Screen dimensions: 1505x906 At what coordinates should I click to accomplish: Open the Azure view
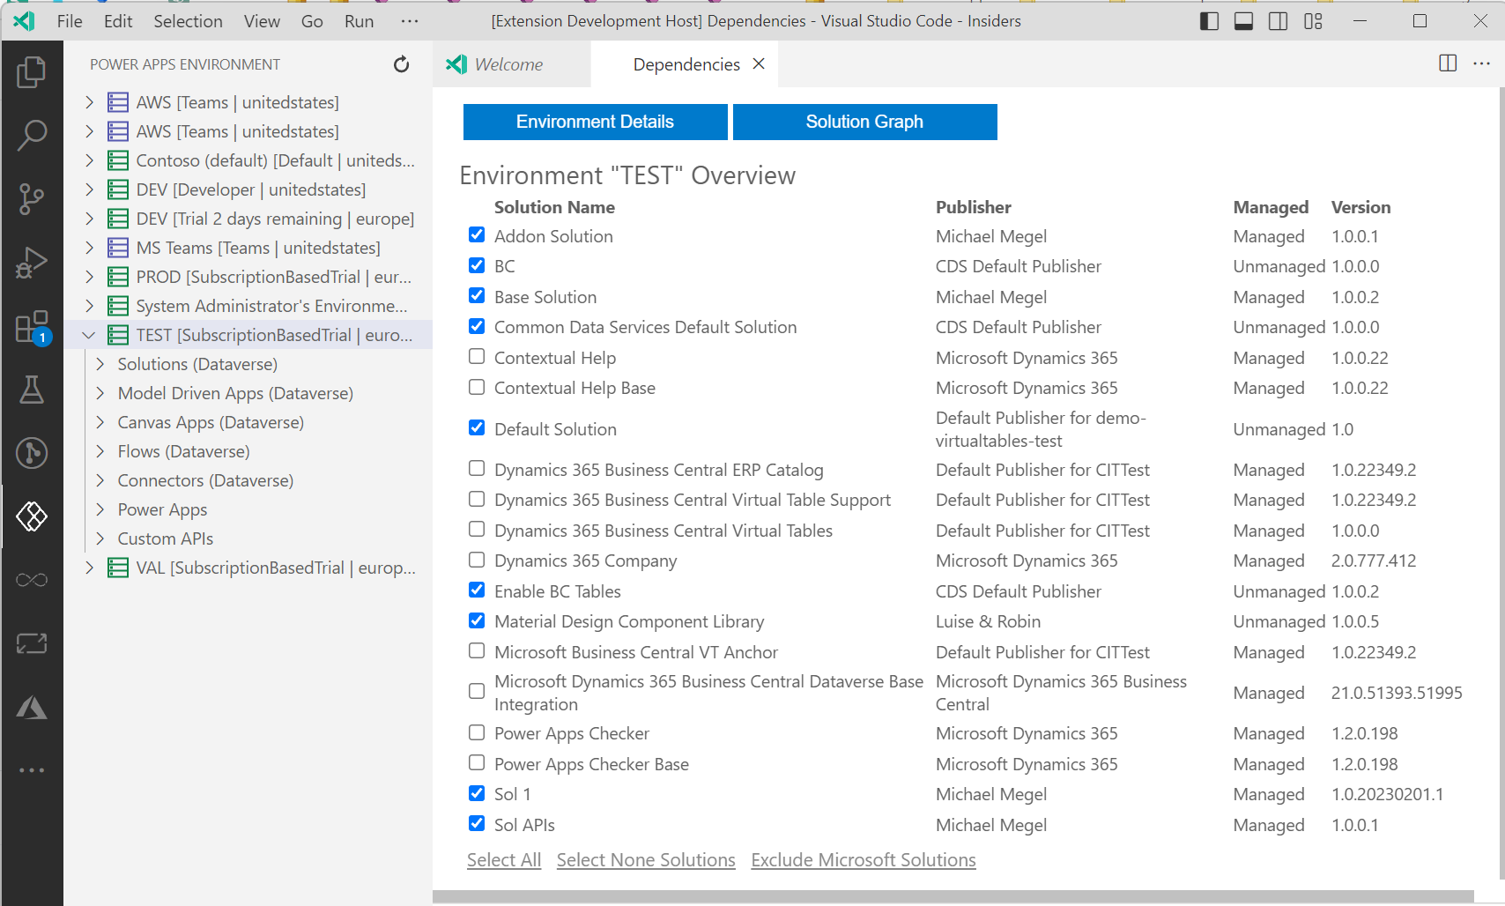point(32,707)
